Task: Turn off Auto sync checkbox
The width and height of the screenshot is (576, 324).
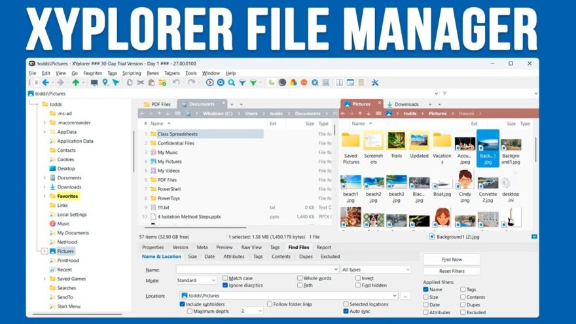Action: [346, 311]
